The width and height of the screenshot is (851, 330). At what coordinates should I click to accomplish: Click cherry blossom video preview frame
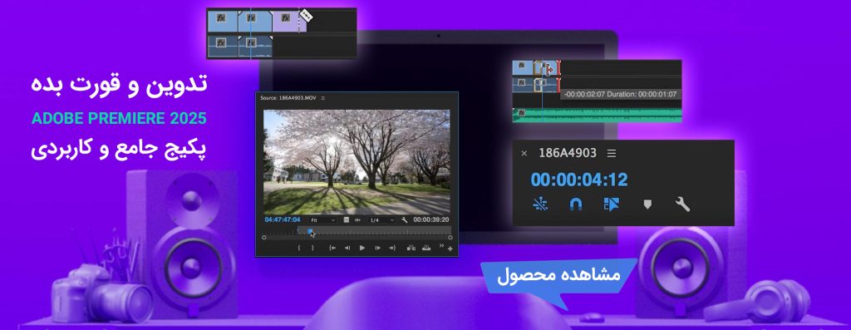(357, 162)
